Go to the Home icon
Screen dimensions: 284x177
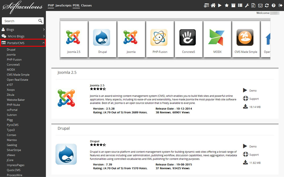pyautogui.click(x=213, y=5)
